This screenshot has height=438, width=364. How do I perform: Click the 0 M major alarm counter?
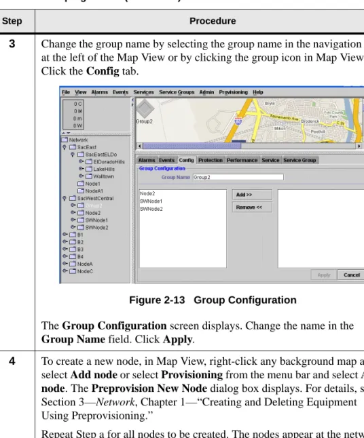click(77, 111)
